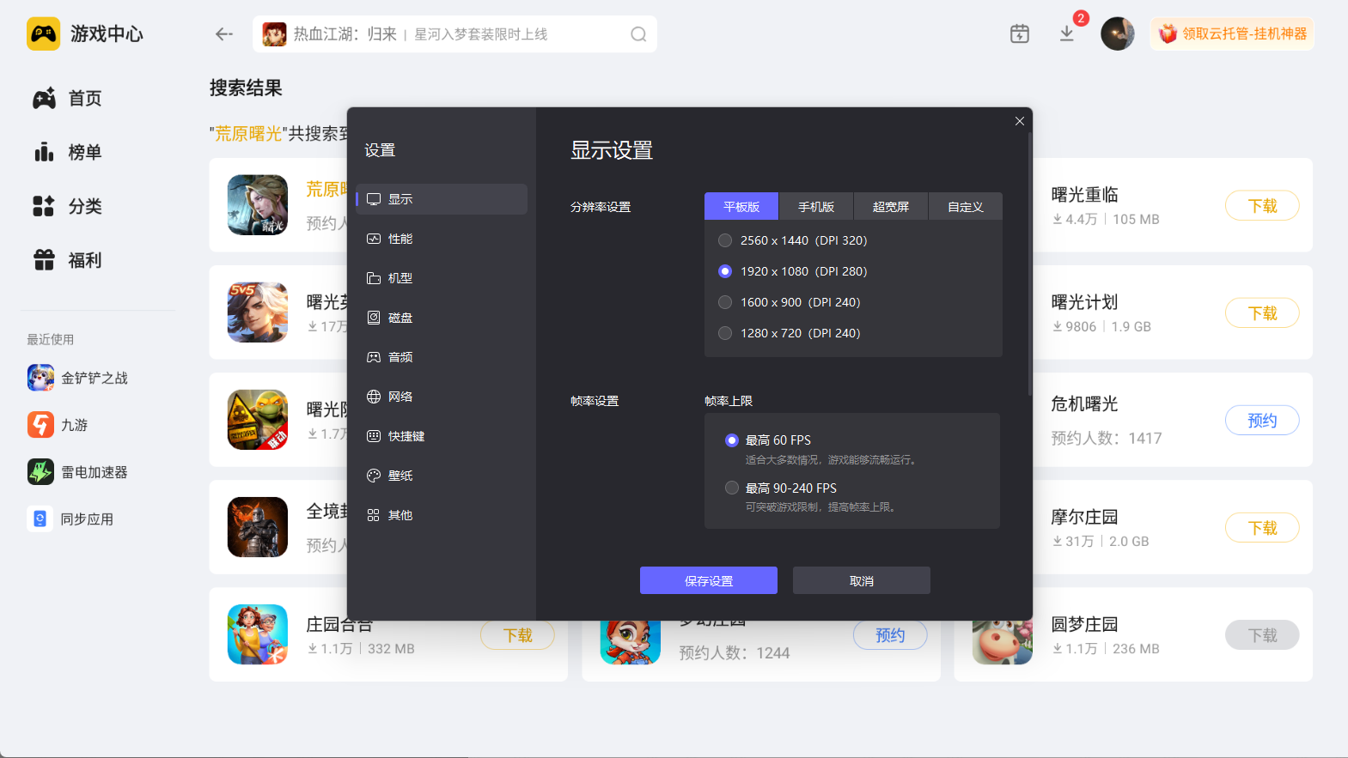Click 预约 button beside 预约人数 1244
The image size is (1348, 758).
point(890,635)
